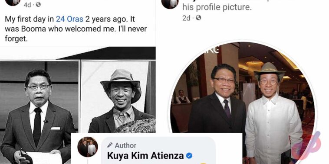This screenshot has width=329, height=164.
Task: Click the 'his profile picture' update text
Action: pyautogui.click(x=217, y=7)
